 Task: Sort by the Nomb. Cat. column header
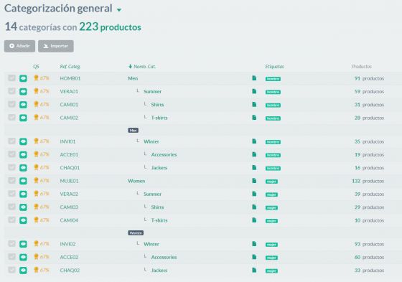[142, 67]
